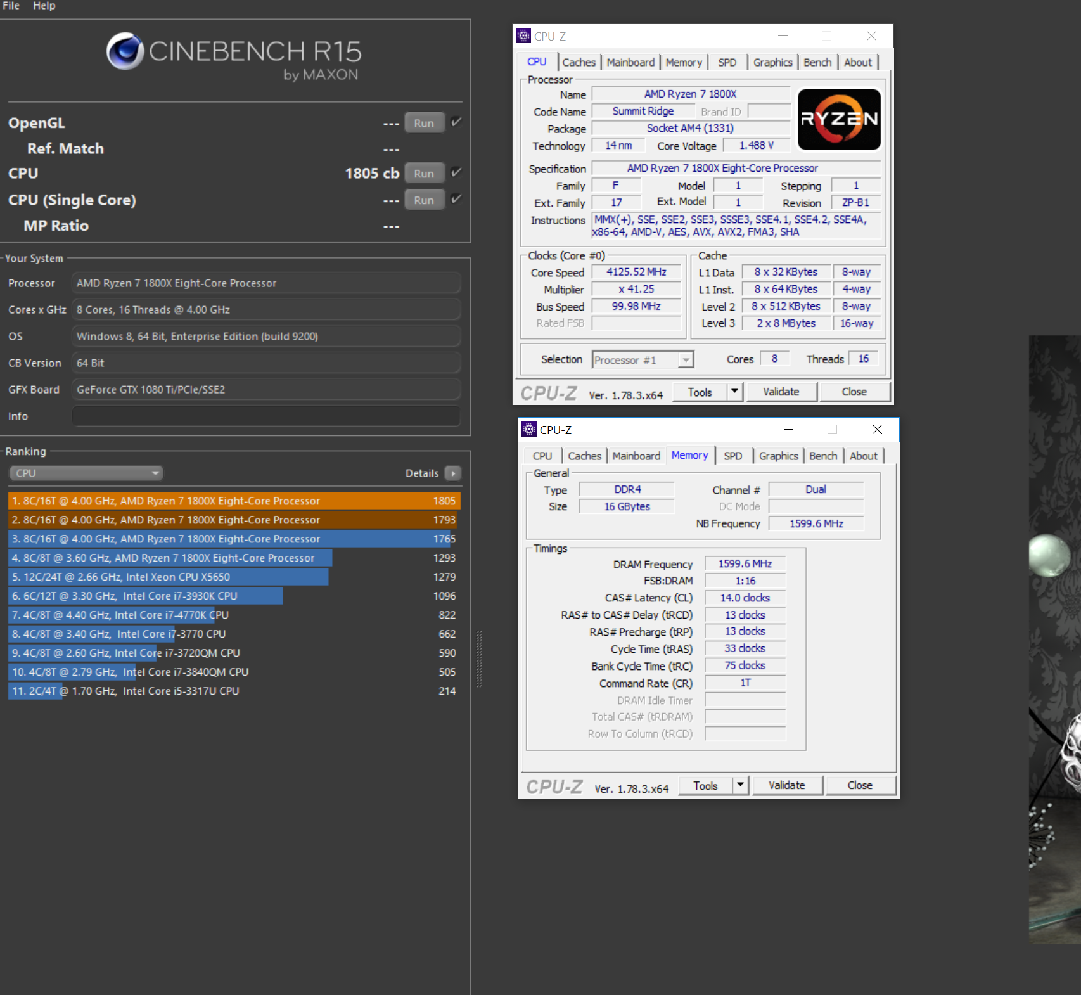Click Validate in lower CPU-Z window
The image size is (1081, 995).
(x=787, y=785)
